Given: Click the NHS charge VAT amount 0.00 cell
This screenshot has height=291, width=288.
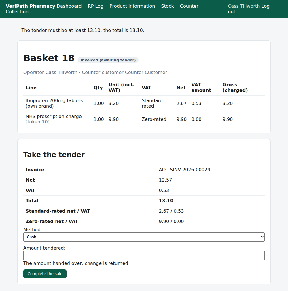Looking at the screenshot, I should click(x=196, y=119).
